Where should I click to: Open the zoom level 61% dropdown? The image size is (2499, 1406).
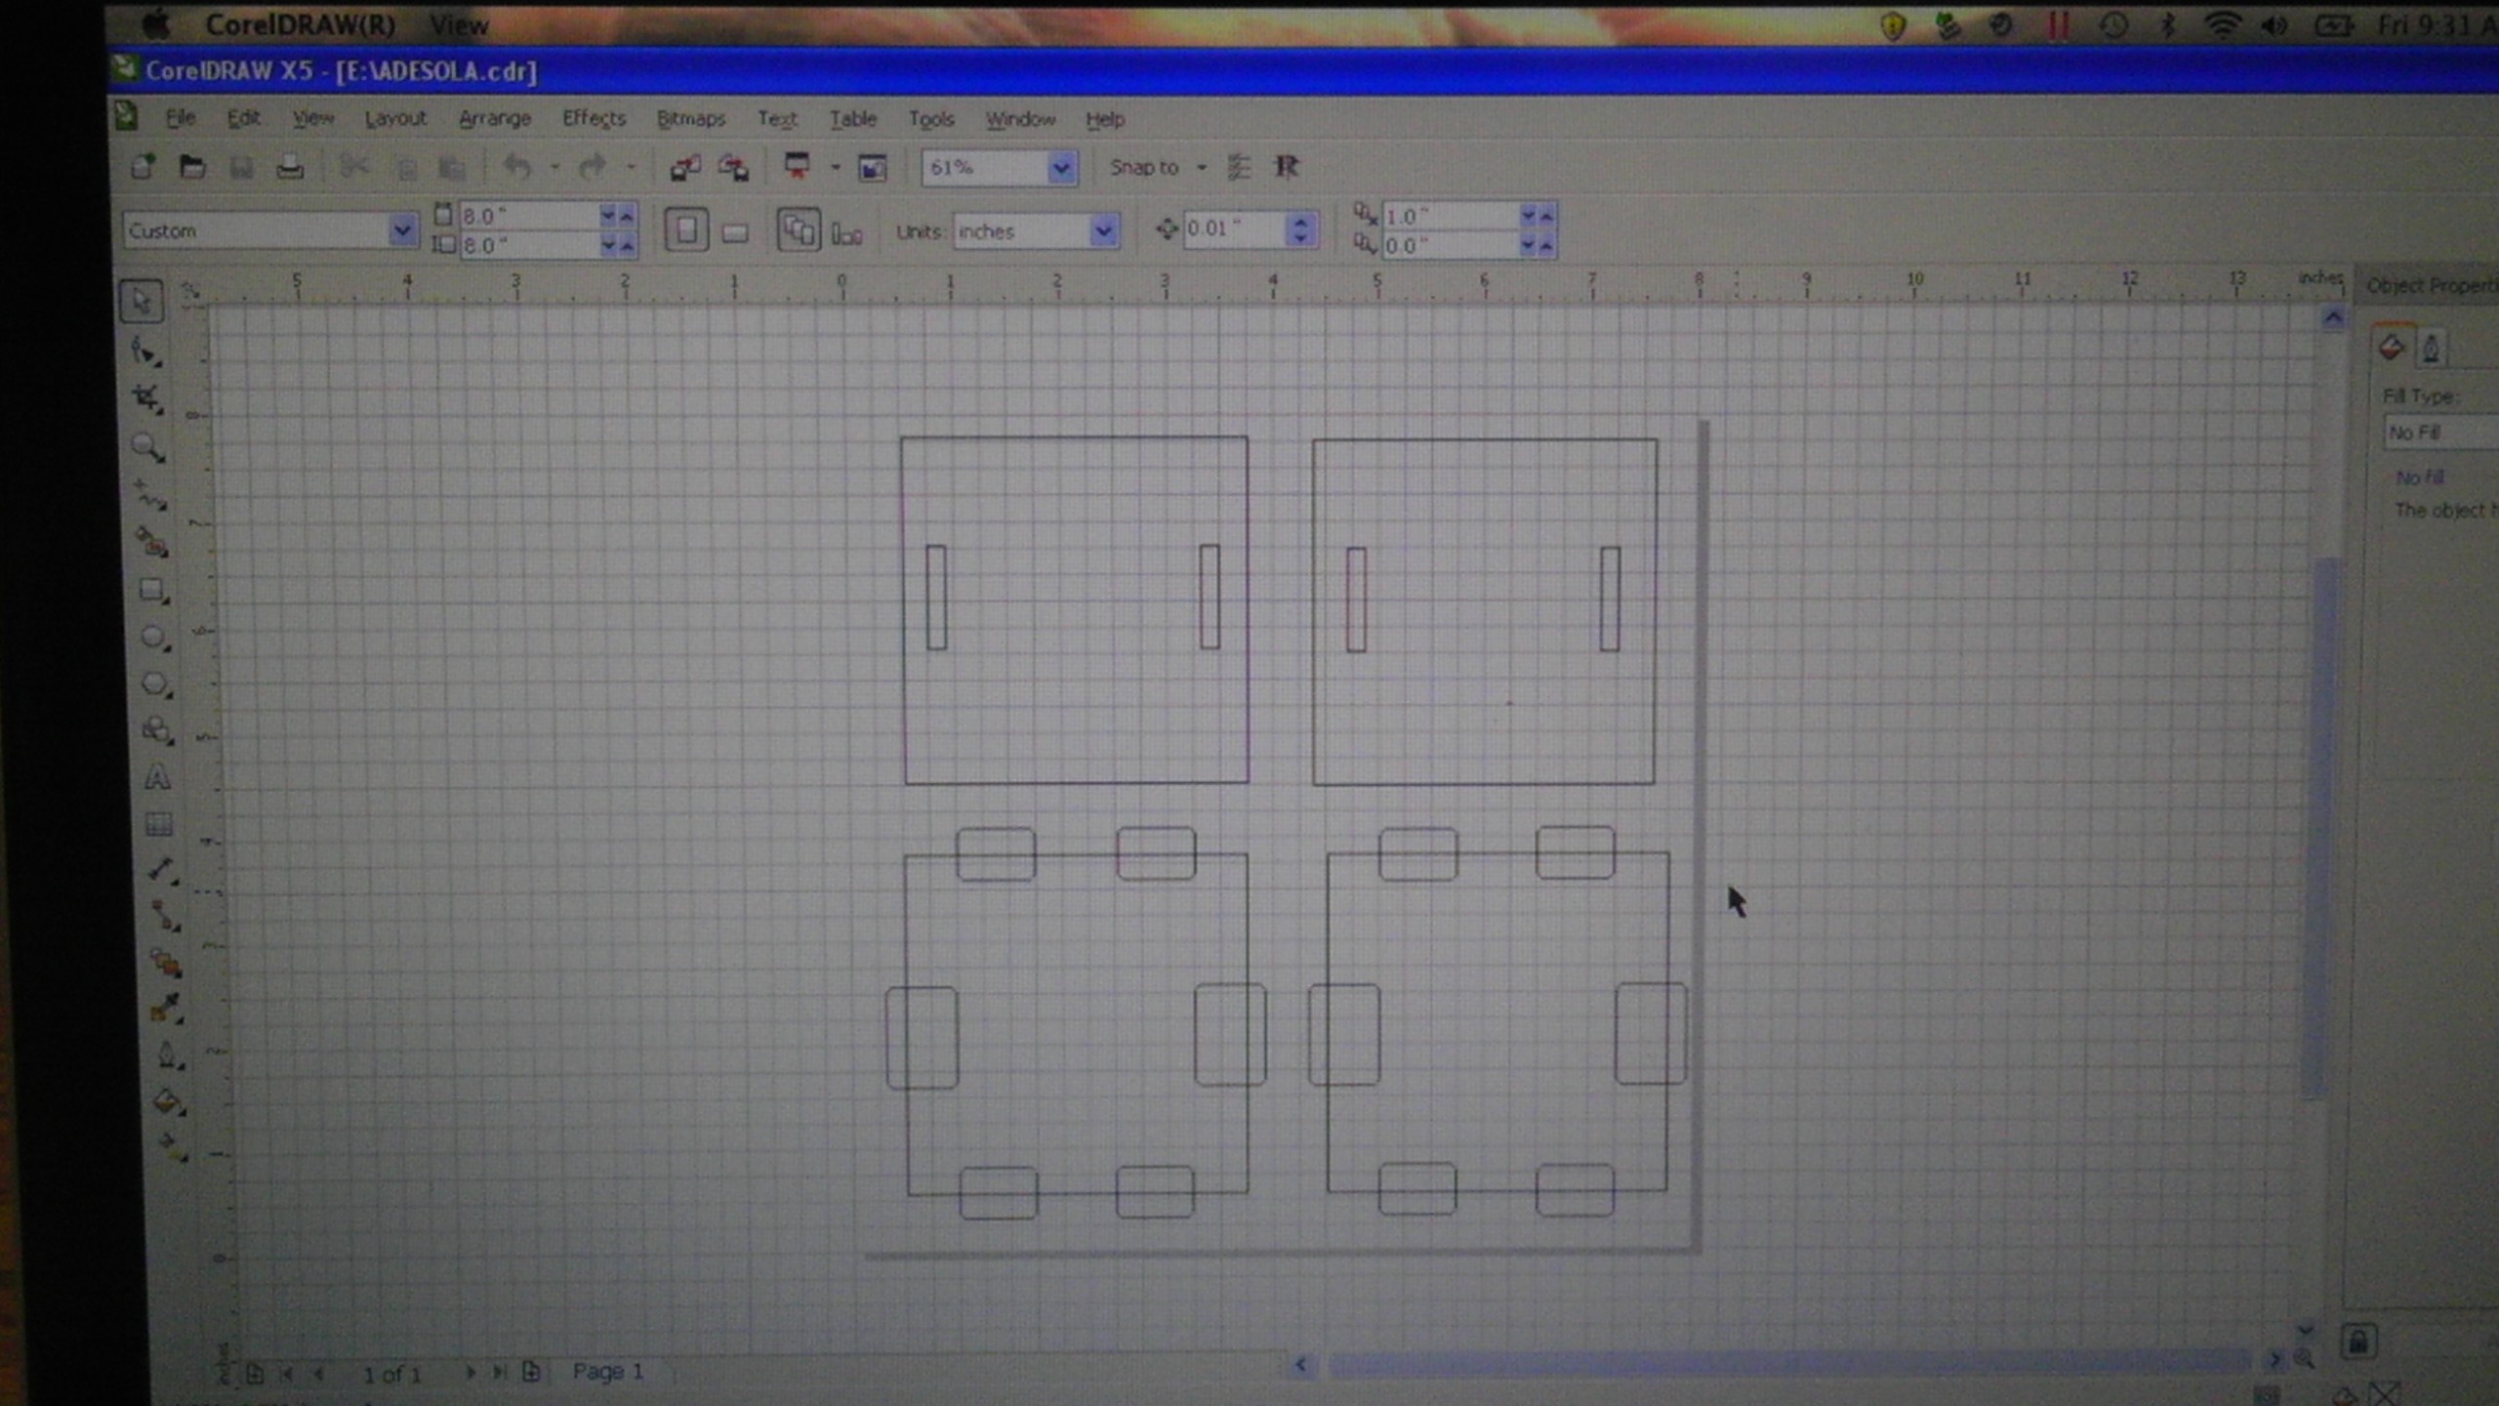[1061, 168]
